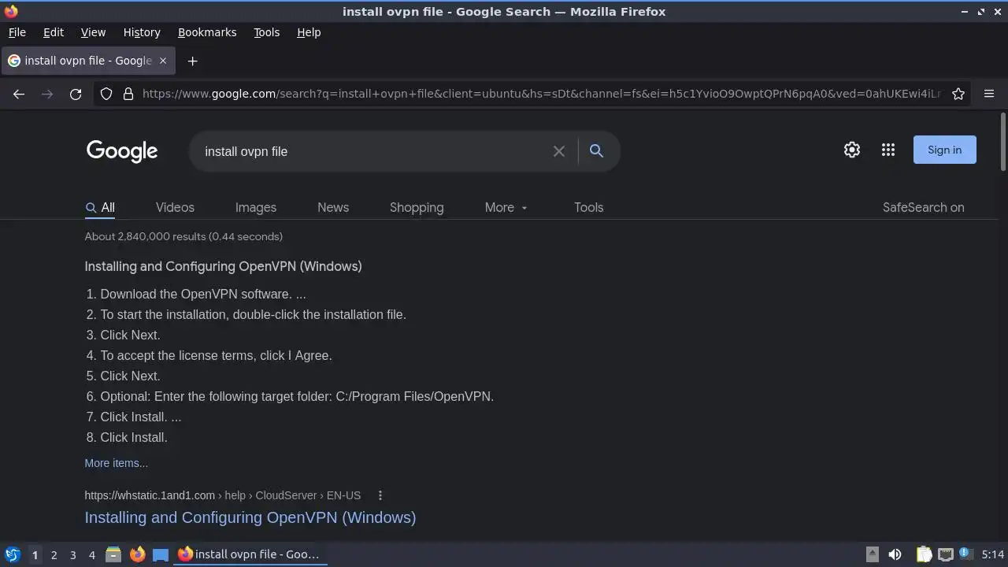Screen dimensions: 1008x567
Task: Select workspace 1 in the pager
Action: pyautogui.click(x=35, y=554)
